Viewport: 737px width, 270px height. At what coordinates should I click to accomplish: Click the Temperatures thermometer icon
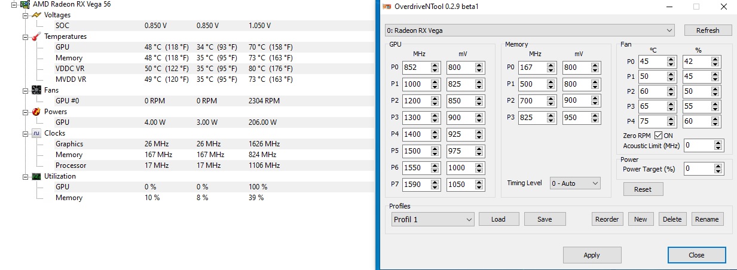click(36, 36)
